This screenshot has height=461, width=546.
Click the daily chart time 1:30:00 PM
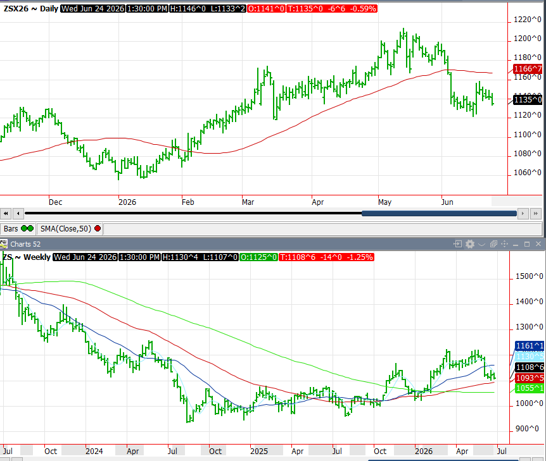(x=147, y=9)
